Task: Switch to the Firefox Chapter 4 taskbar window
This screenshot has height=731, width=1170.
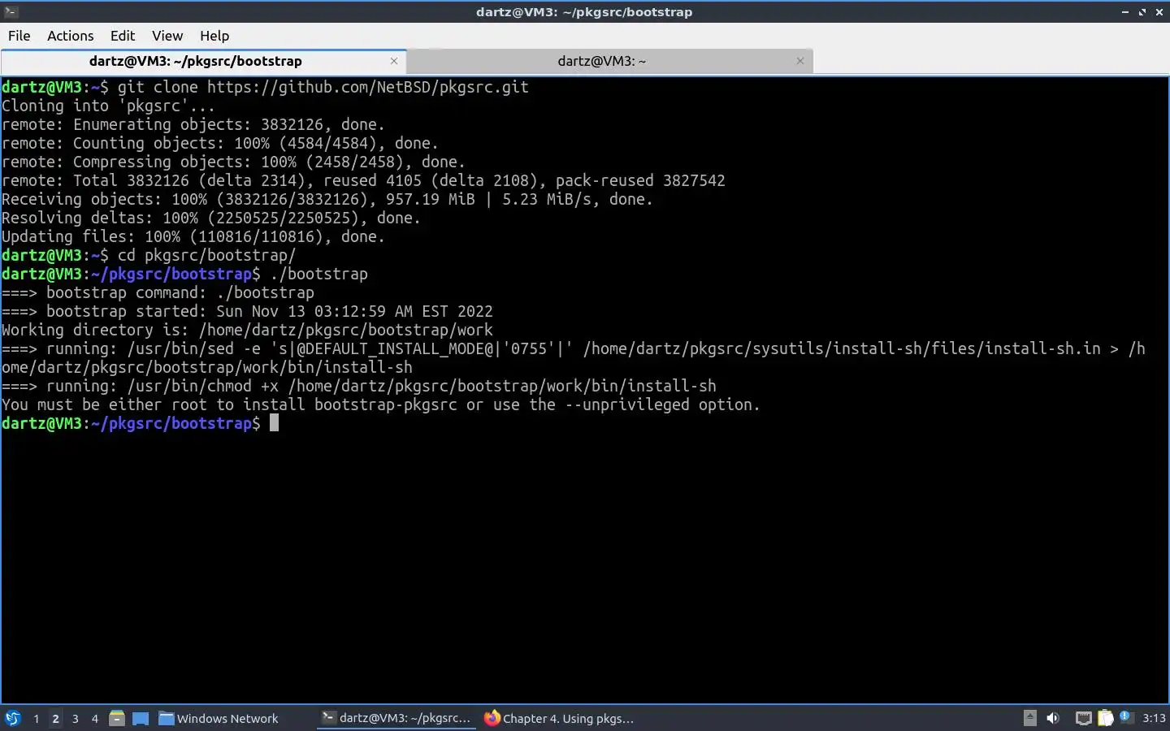Action: pos(559,718)
